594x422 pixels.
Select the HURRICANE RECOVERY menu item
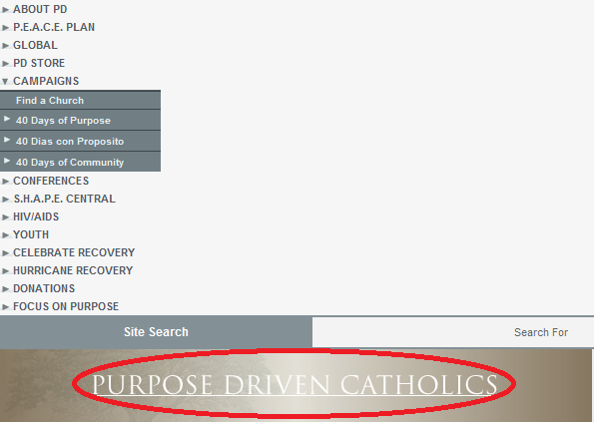(x=73, y=270)
